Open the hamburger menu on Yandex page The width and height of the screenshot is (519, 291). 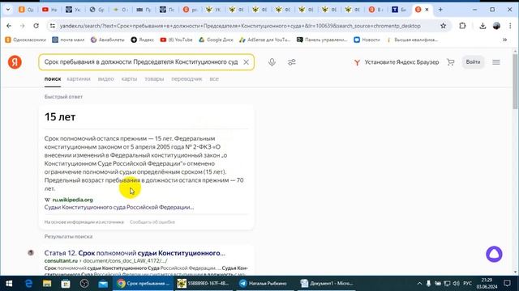[x=495, y=62]
